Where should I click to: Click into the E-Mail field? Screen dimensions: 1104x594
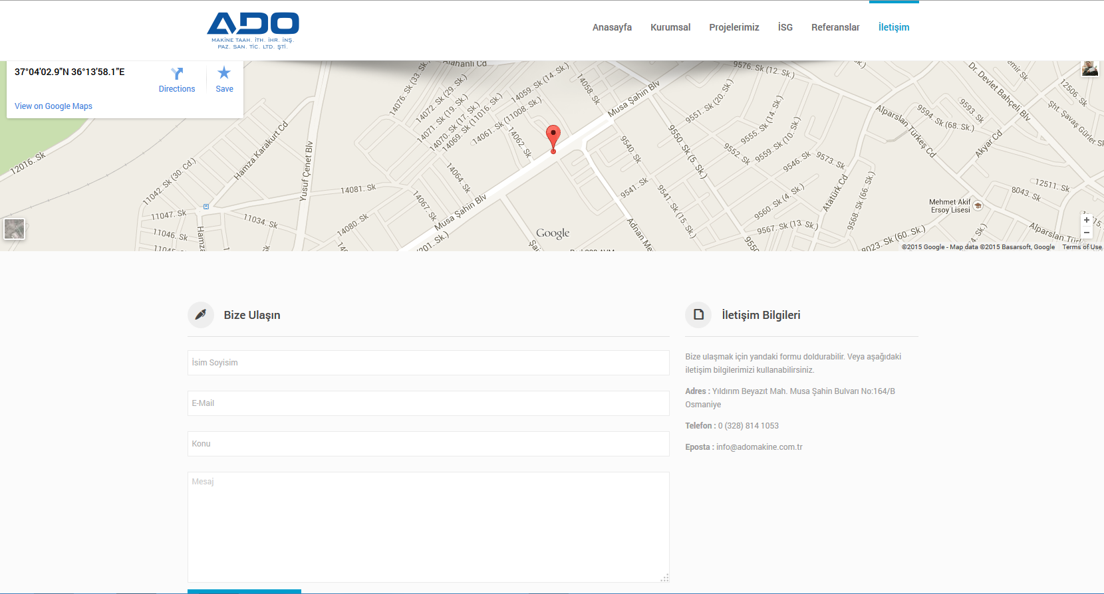[x=428, y=403]
